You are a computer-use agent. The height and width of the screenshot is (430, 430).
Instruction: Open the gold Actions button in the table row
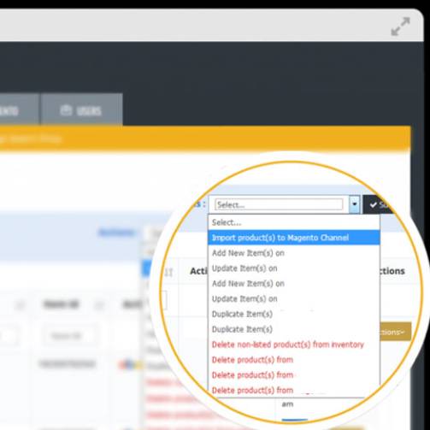(x=396, y=332)
